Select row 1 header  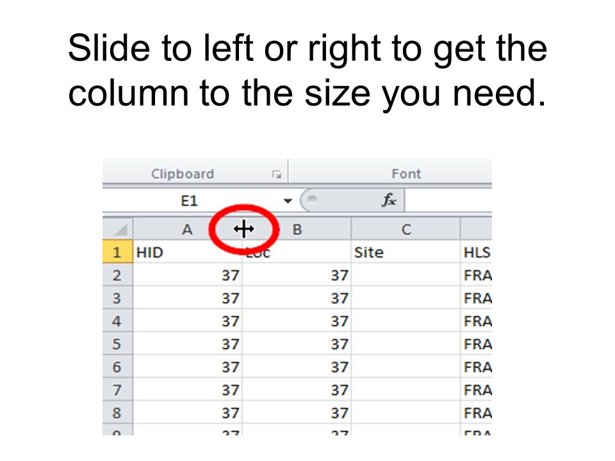[x=117, y=252]
